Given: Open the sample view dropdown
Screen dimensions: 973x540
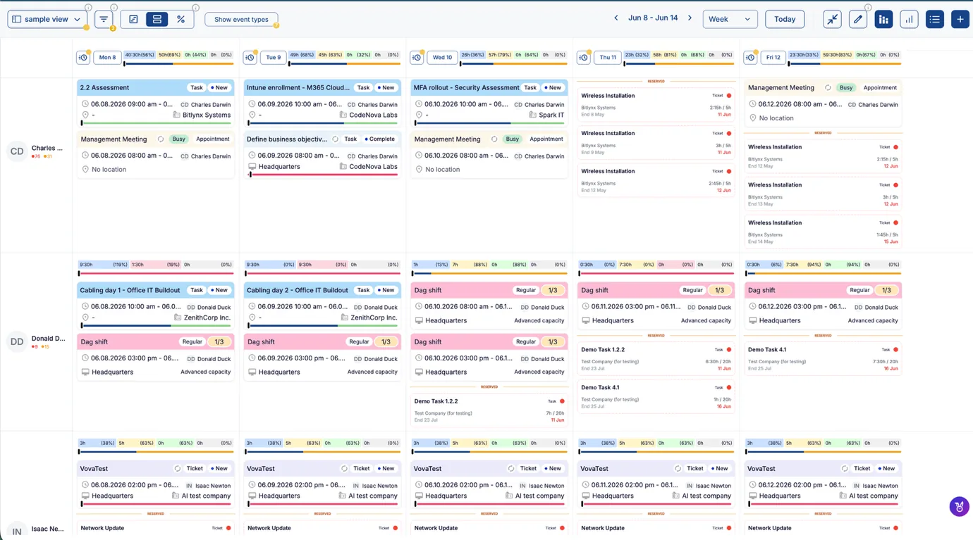Looking at the screenshot, I should coord(47,19).
